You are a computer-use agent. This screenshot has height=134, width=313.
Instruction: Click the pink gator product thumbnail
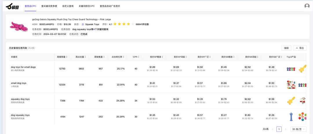click(19, 26)
